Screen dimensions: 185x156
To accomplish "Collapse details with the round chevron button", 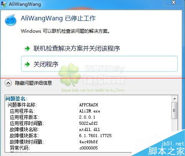I will point(8,83).
